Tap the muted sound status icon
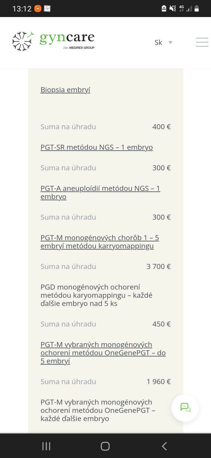This screenshot has width=211, height=458. (173, 9)
